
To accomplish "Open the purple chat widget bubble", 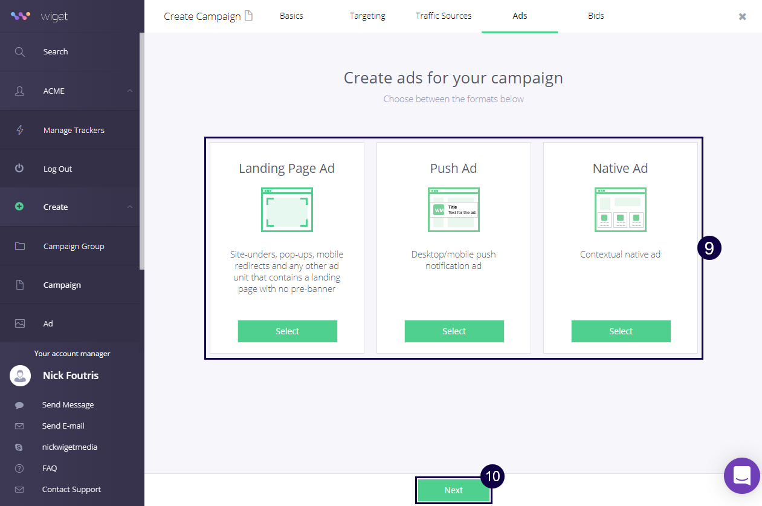I will 741,475.
